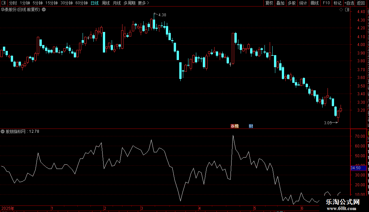Click month 3 on the time axis
The width and height of the screenshot is (369, 212).
(x=142, y=208)
